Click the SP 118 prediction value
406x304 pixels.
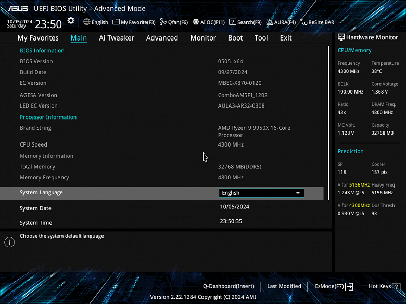pos(342,172)
